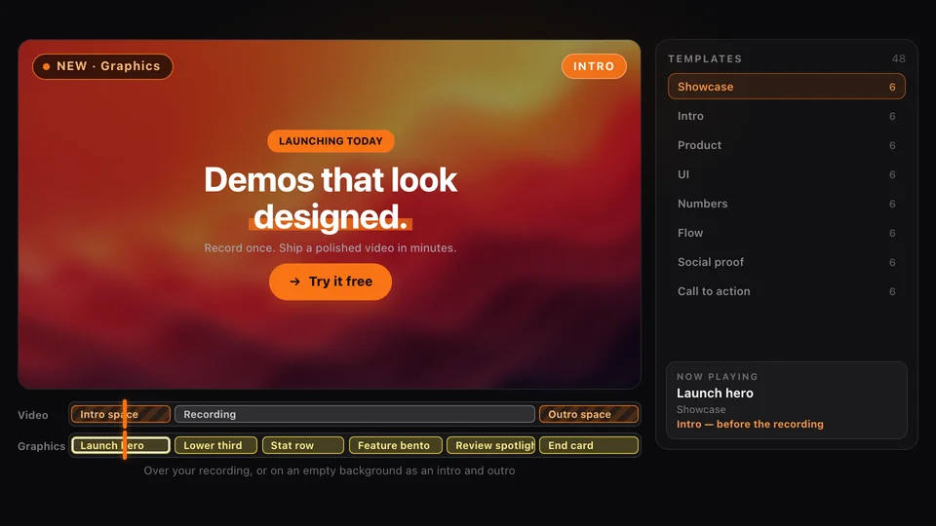Click the total template count 48
Screen dimensions: 936x526
click(898, 58)
